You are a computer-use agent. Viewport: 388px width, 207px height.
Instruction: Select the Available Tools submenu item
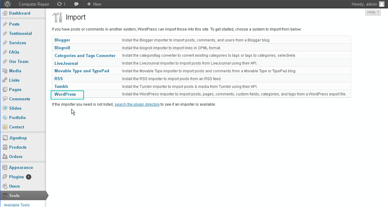(x=17, y=205)
